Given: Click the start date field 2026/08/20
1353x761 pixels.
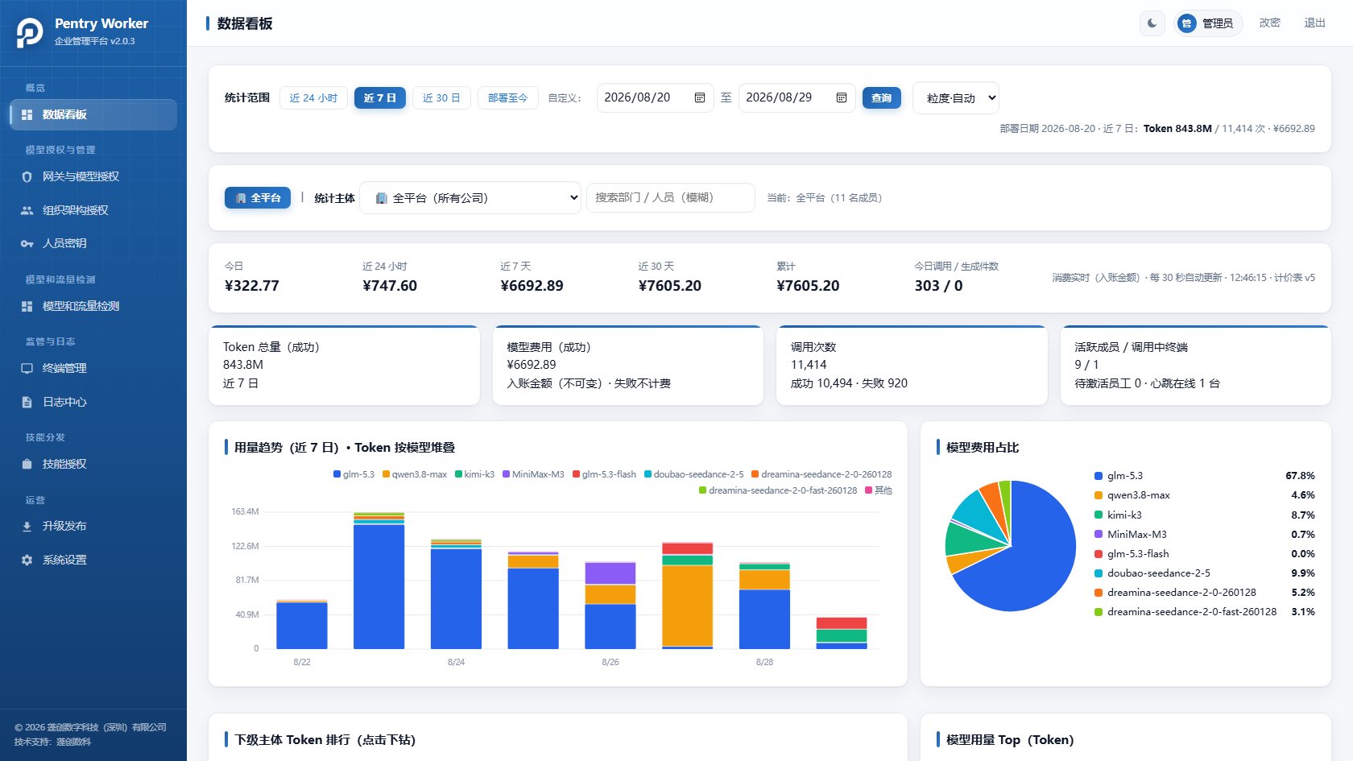Looking at the screenshot, I should tap(655, 97).
